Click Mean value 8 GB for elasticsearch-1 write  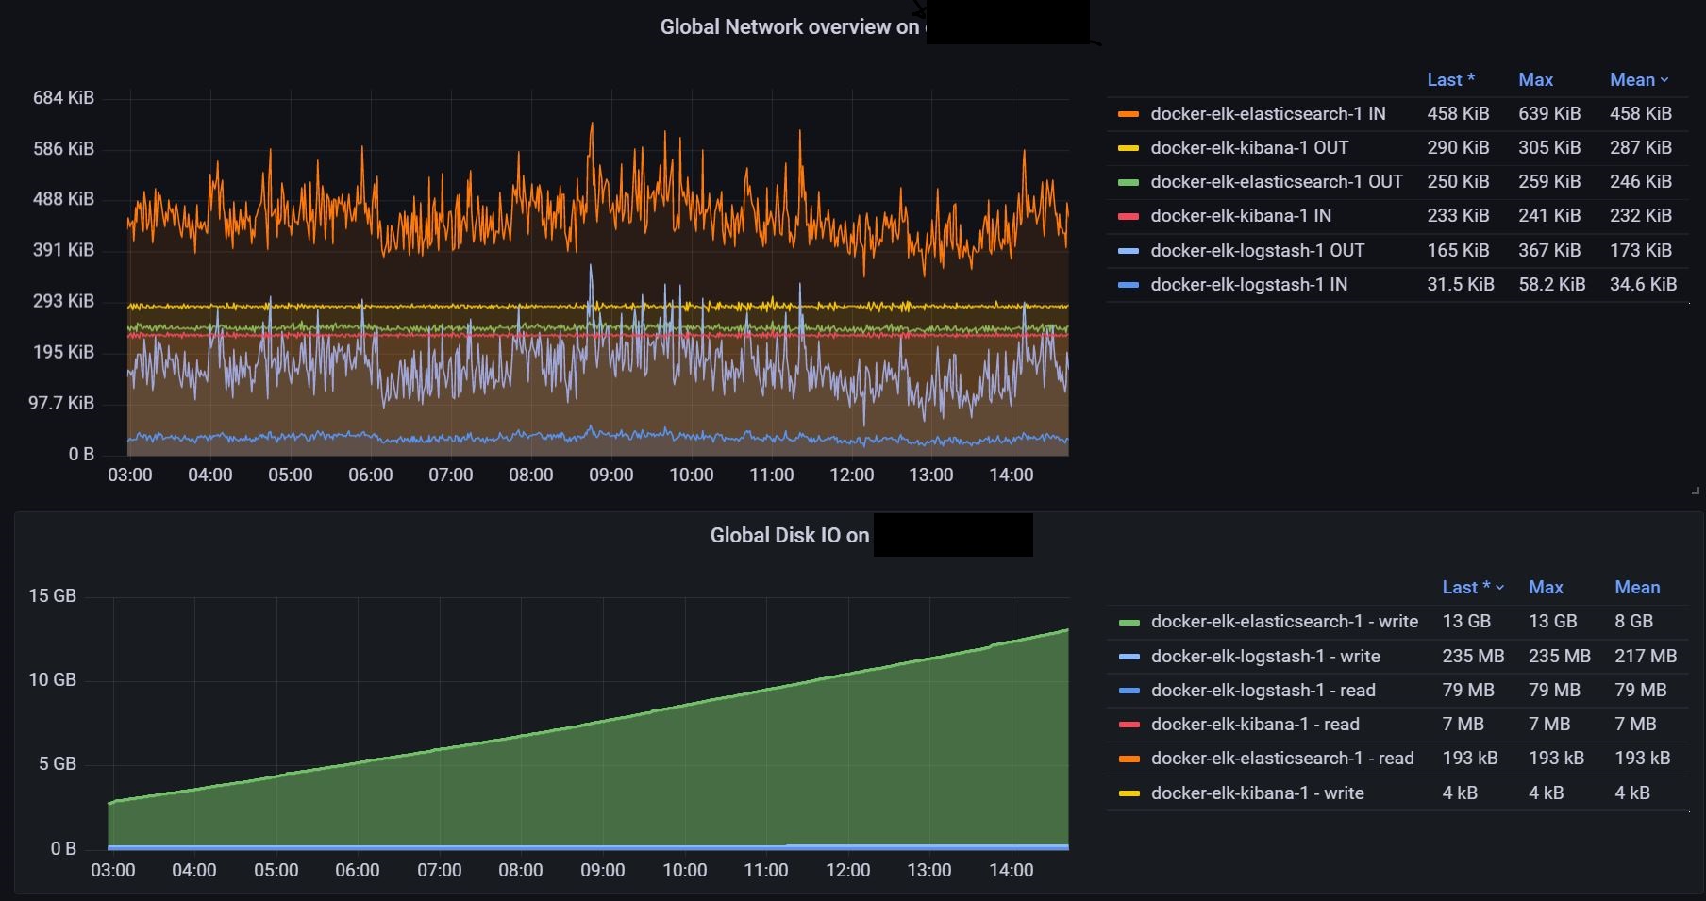tap(1634, 622)
